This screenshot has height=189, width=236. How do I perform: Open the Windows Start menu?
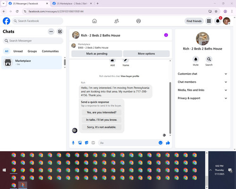pos(4,170)
